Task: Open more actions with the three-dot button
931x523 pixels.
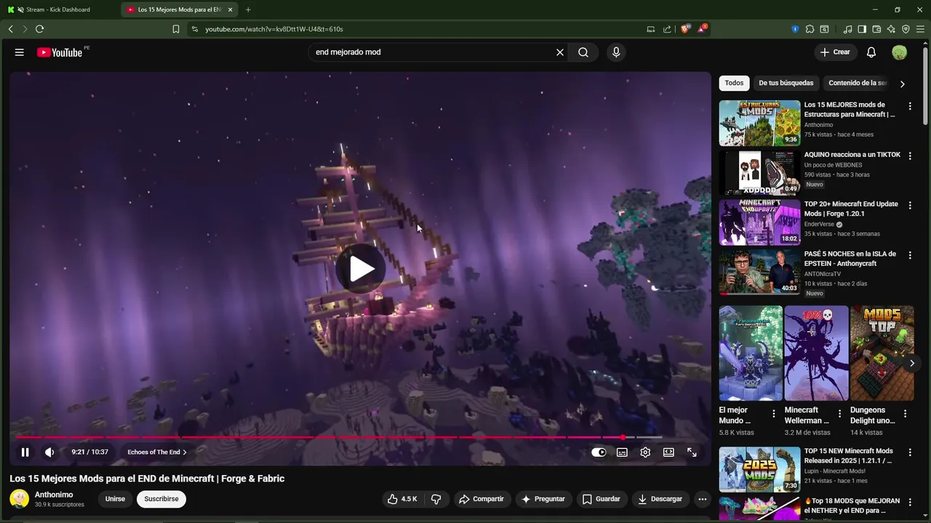Action: (x=702, y=499)
